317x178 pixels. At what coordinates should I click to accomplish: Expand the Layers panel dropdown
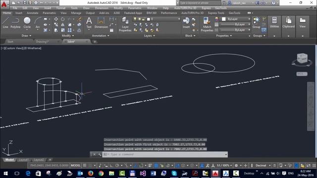(150, 36)
